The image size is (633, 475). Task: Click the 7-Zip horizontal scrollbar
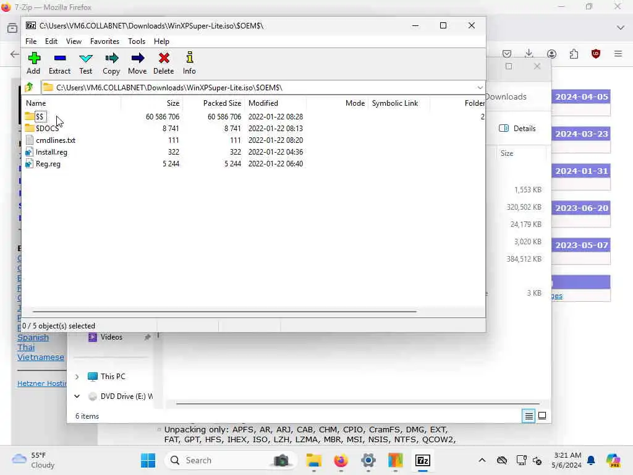coord(224,312)
